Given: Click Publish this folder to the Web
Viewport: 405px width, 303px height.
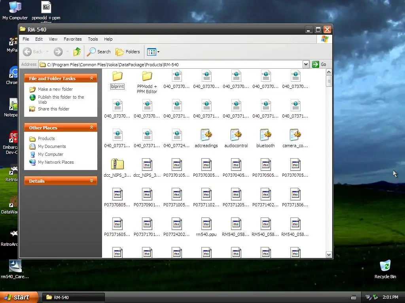Looking at the screenshot, I should [61, 99].
